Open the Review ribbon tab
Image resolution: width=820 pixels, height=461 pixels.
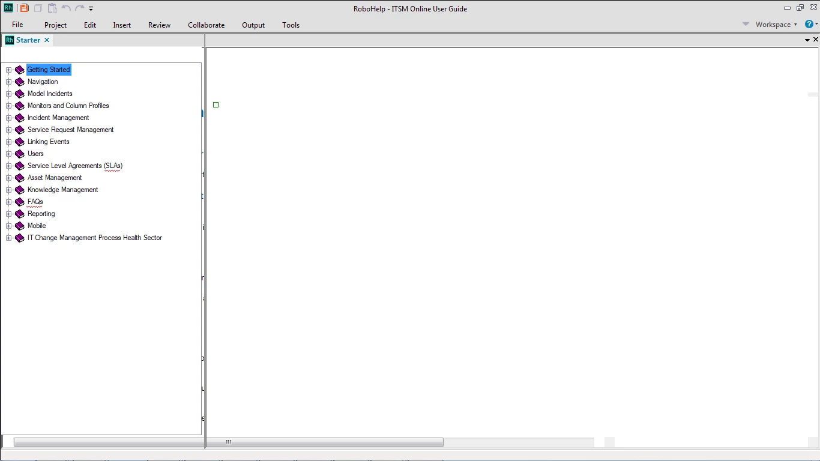159,25
